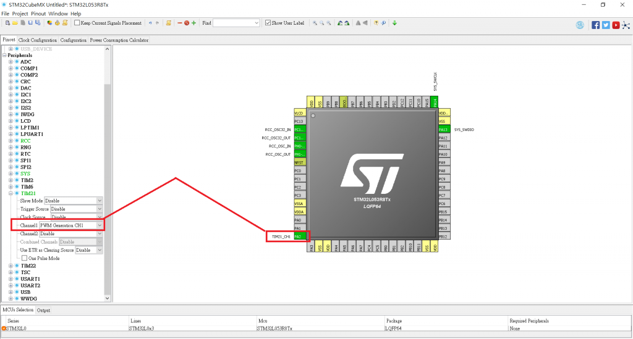Open a project with the folder icon
Screen dimensions: 633x339
tap(15, 23)
